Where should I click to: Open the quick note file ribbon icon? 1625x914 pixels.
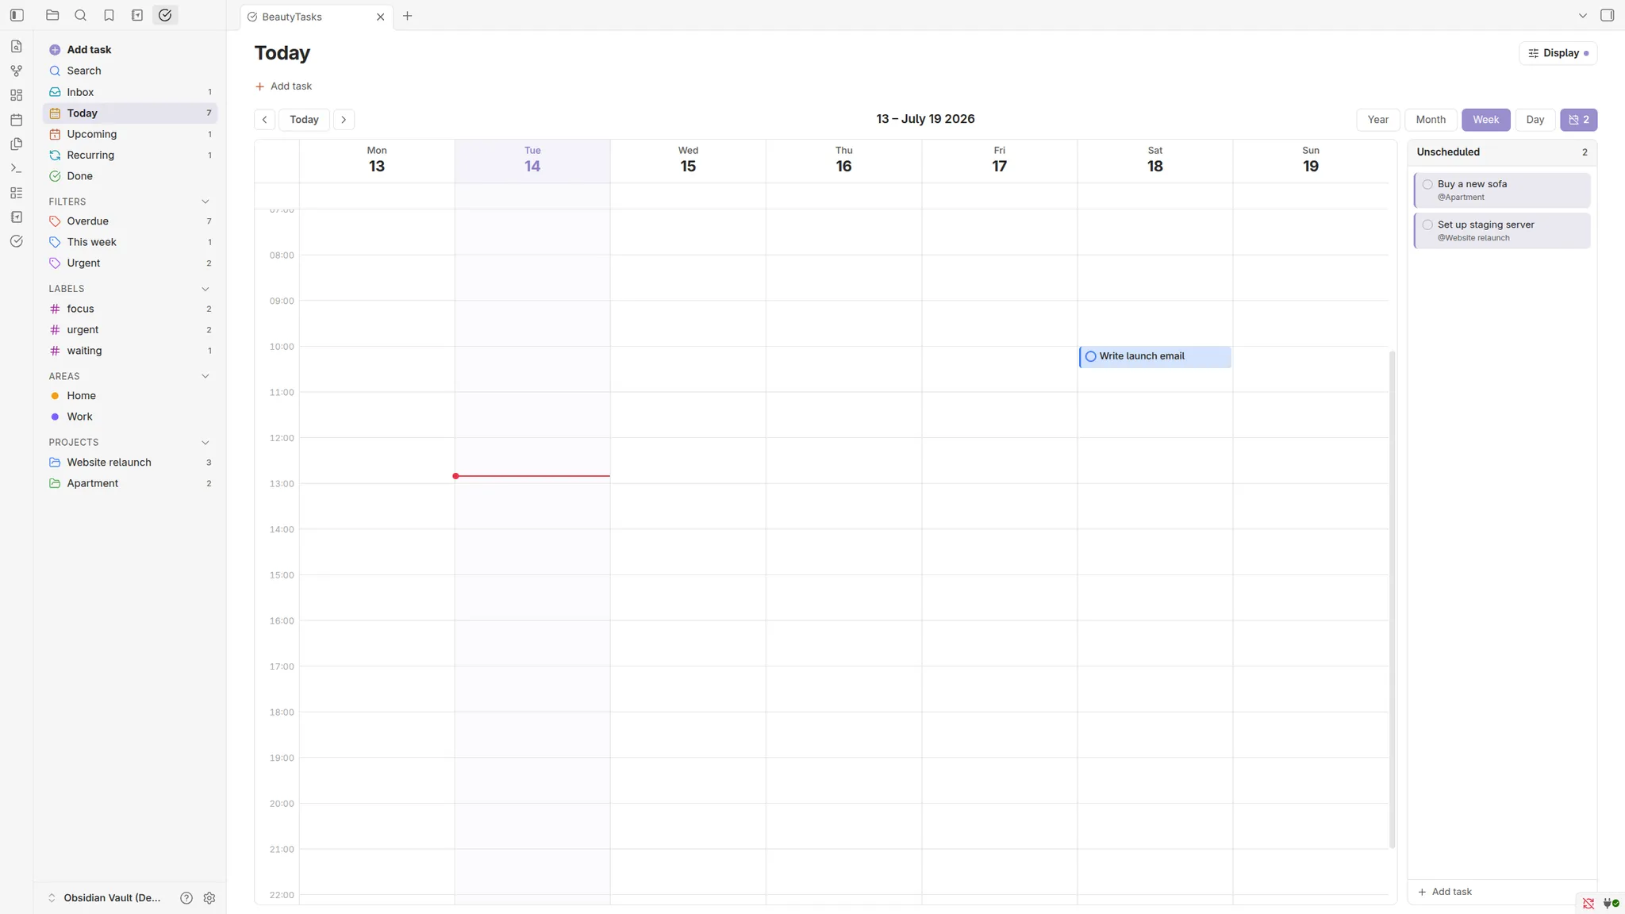click(16, 46)
